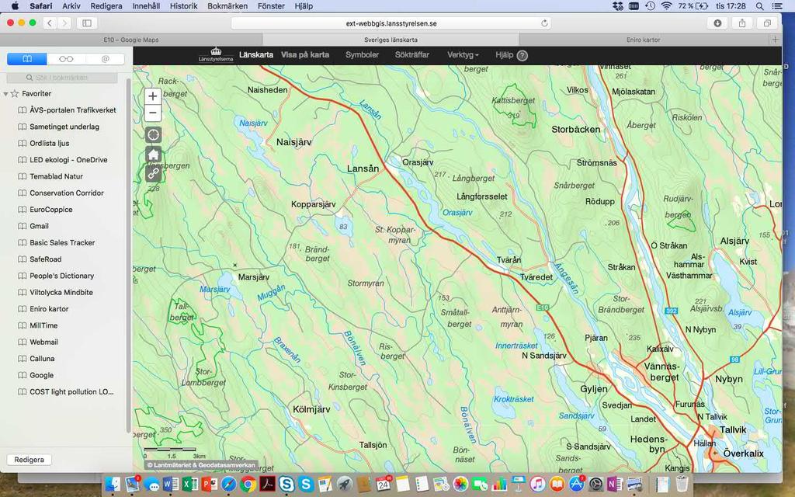Open the Innehåll menu
Screen dimensions: 795x497
point(146,6)
